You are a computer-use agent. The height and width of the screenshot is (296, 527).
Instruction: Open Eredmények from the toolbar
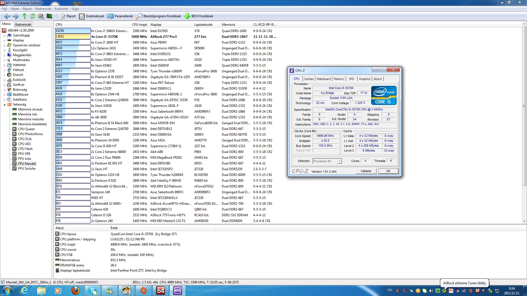click(92, 16)
